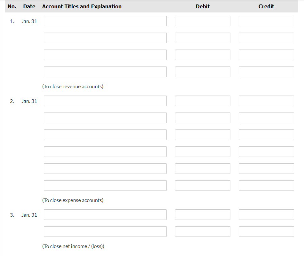Click '(To close revenue accounts)' explanation text
The width and height of the screenshot is (304, 256).
(x=73, y=87)
